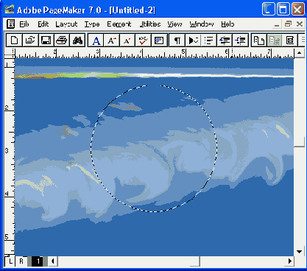
Task: Click the vertical scrollbar down arrow
Action: click(299, 252)
